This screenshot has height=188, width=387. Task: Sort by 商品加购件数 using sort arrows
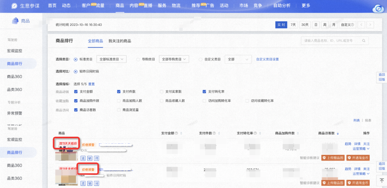(x=298, y=133)
